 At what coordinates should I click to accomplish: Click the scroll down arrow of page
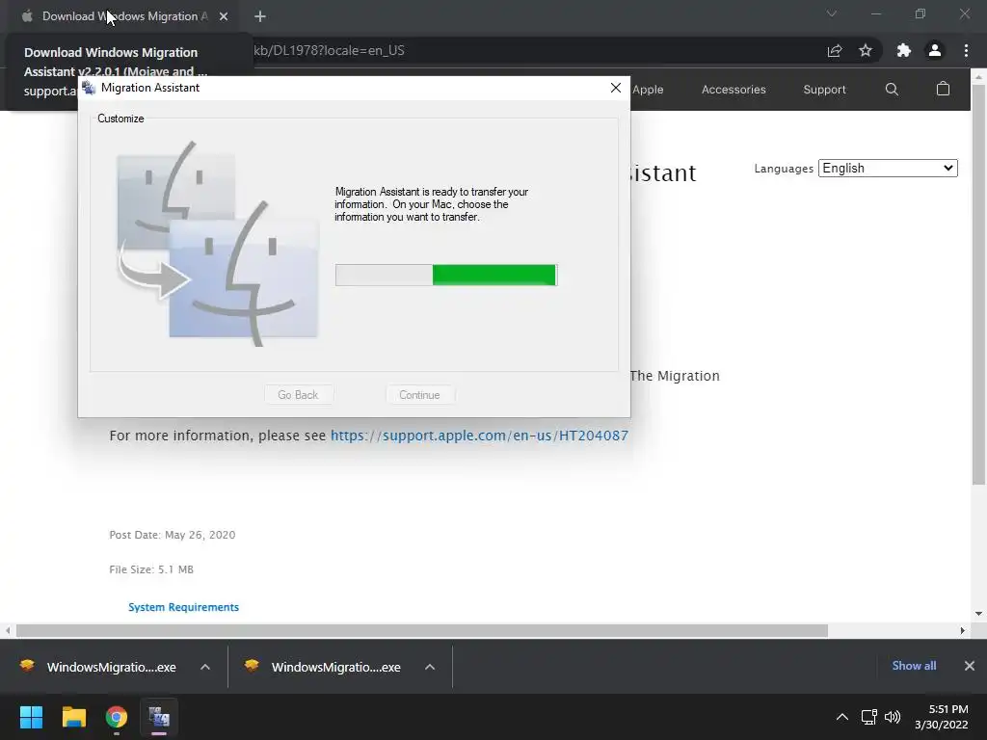[x=978, y=614]
